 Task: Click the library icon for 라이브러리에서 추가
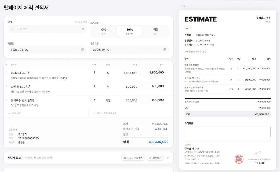coord(94,113)
